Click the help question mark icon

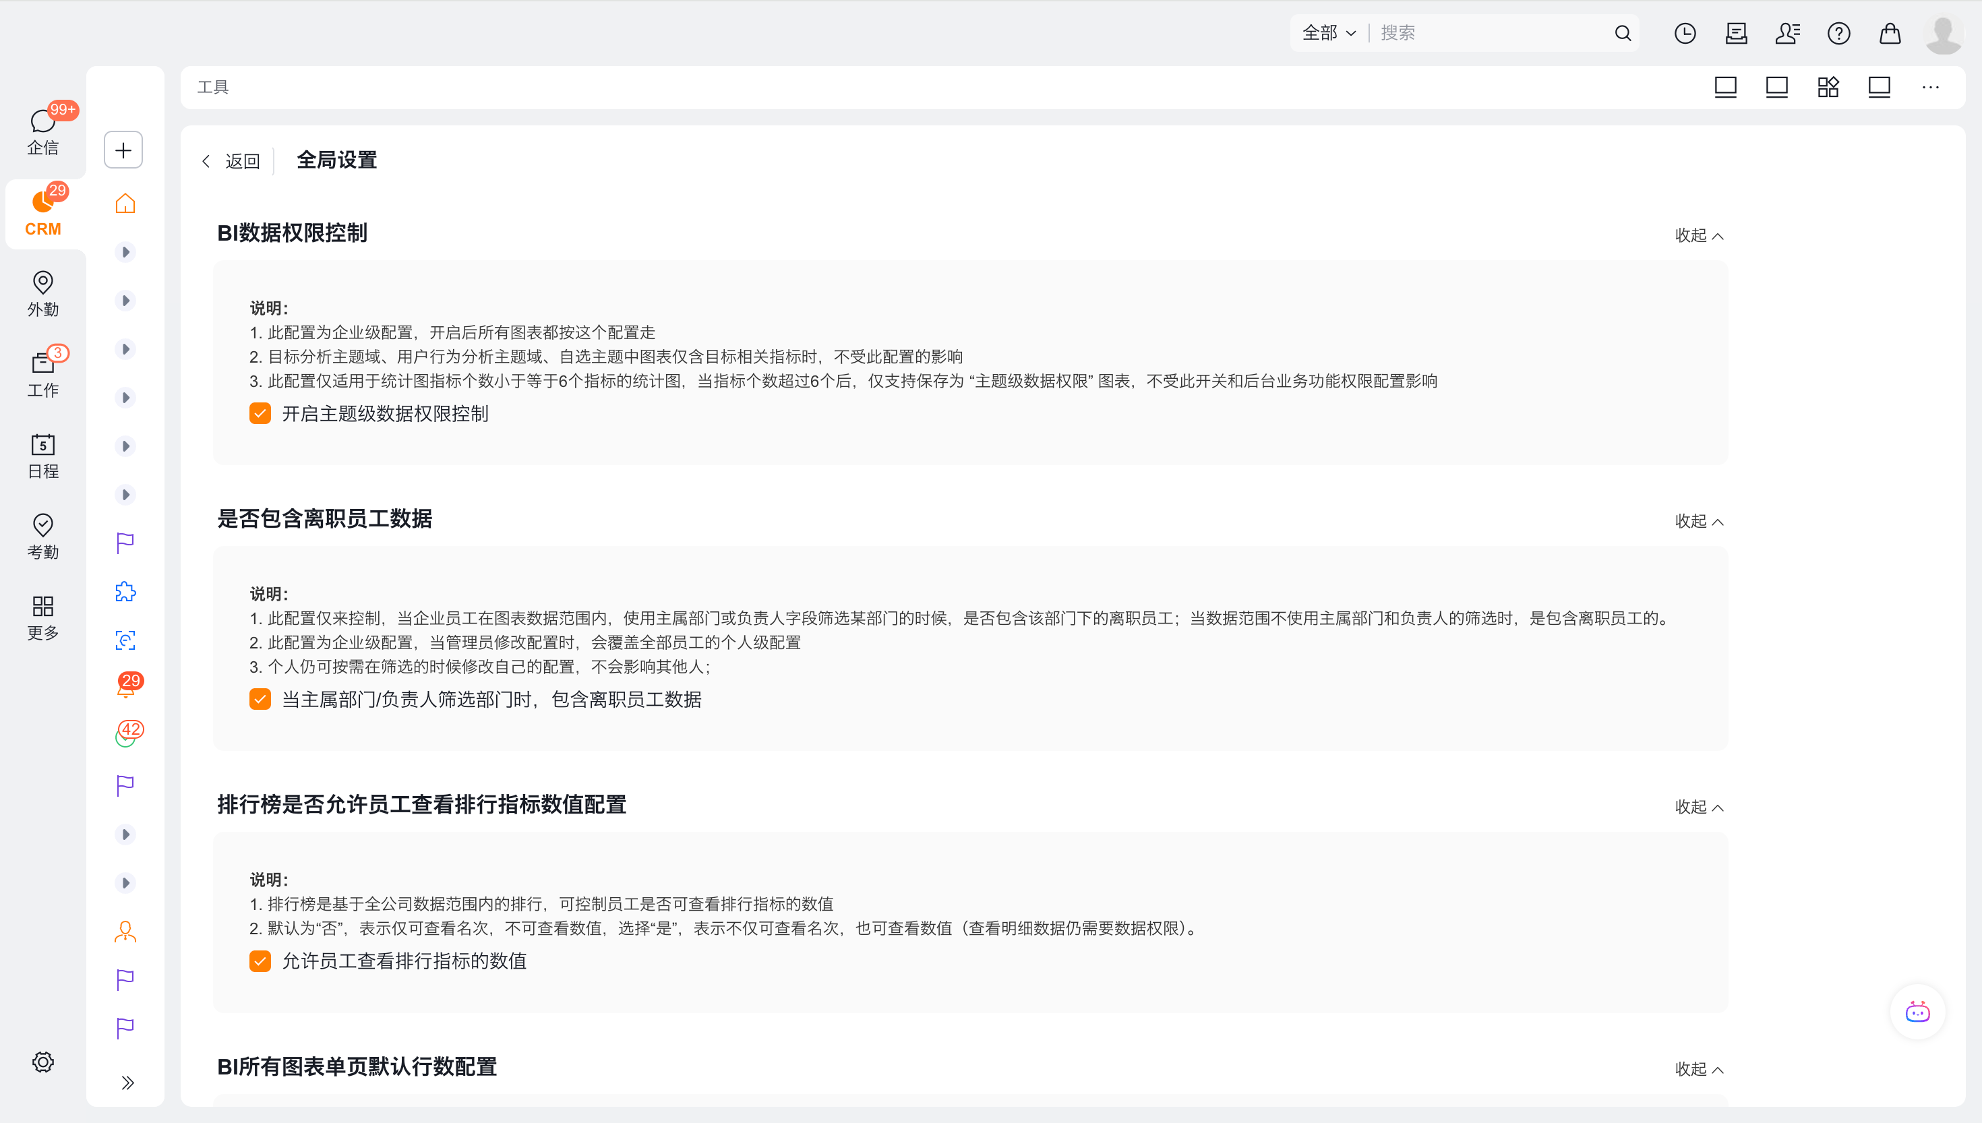click(x=1838, y=33)
